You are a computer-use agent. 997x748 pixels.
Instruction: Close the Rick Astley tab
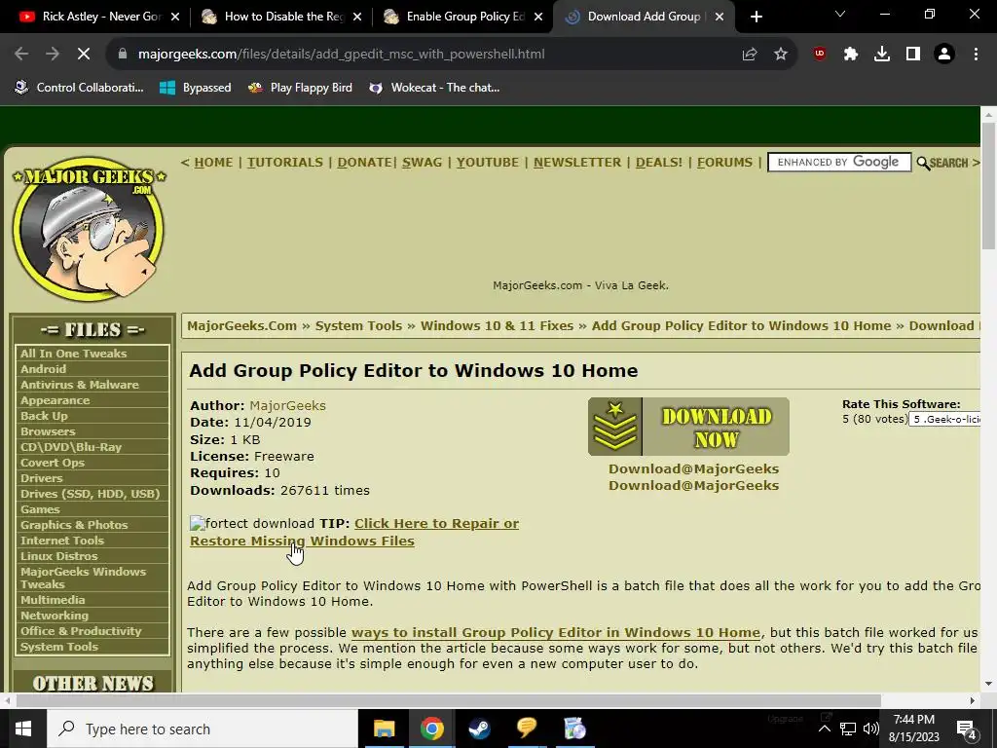click(x=175, y=17)
